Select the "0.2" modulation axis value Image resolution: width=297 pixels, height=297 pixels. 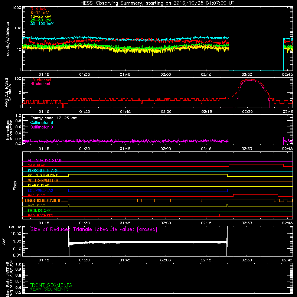[18, 139]
